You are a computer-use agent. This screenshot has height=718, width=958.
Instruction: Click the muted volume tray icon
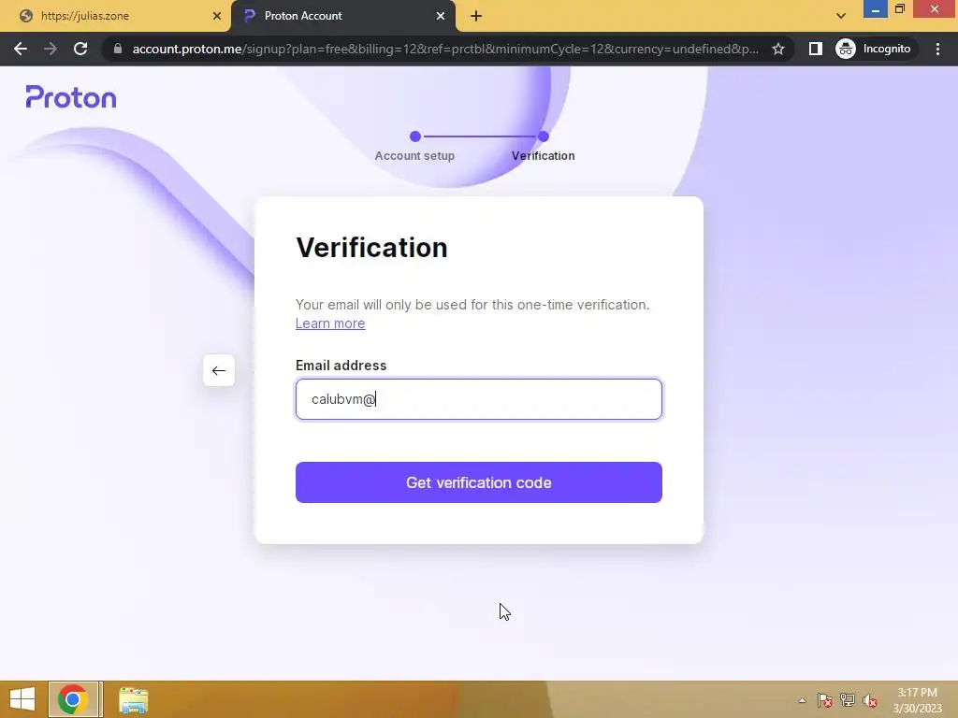[x=870, y=700]
